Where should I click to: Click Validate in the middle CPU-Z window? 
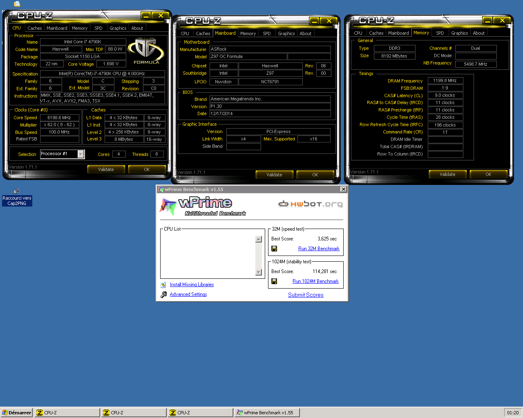coord(275,175)
